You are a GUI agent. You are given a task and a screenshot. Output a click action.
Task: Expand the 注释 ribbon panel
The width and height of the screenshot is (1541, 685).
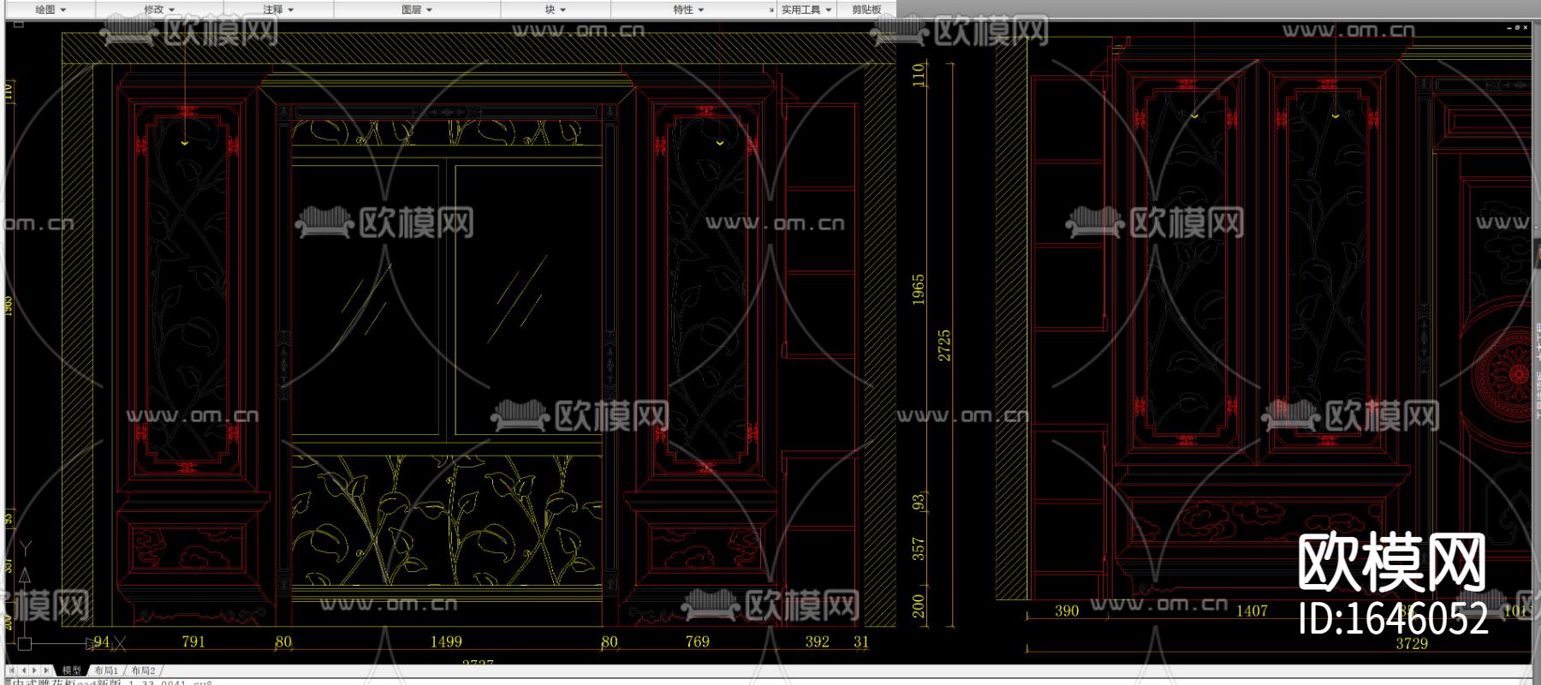click(x=278, y=9)
